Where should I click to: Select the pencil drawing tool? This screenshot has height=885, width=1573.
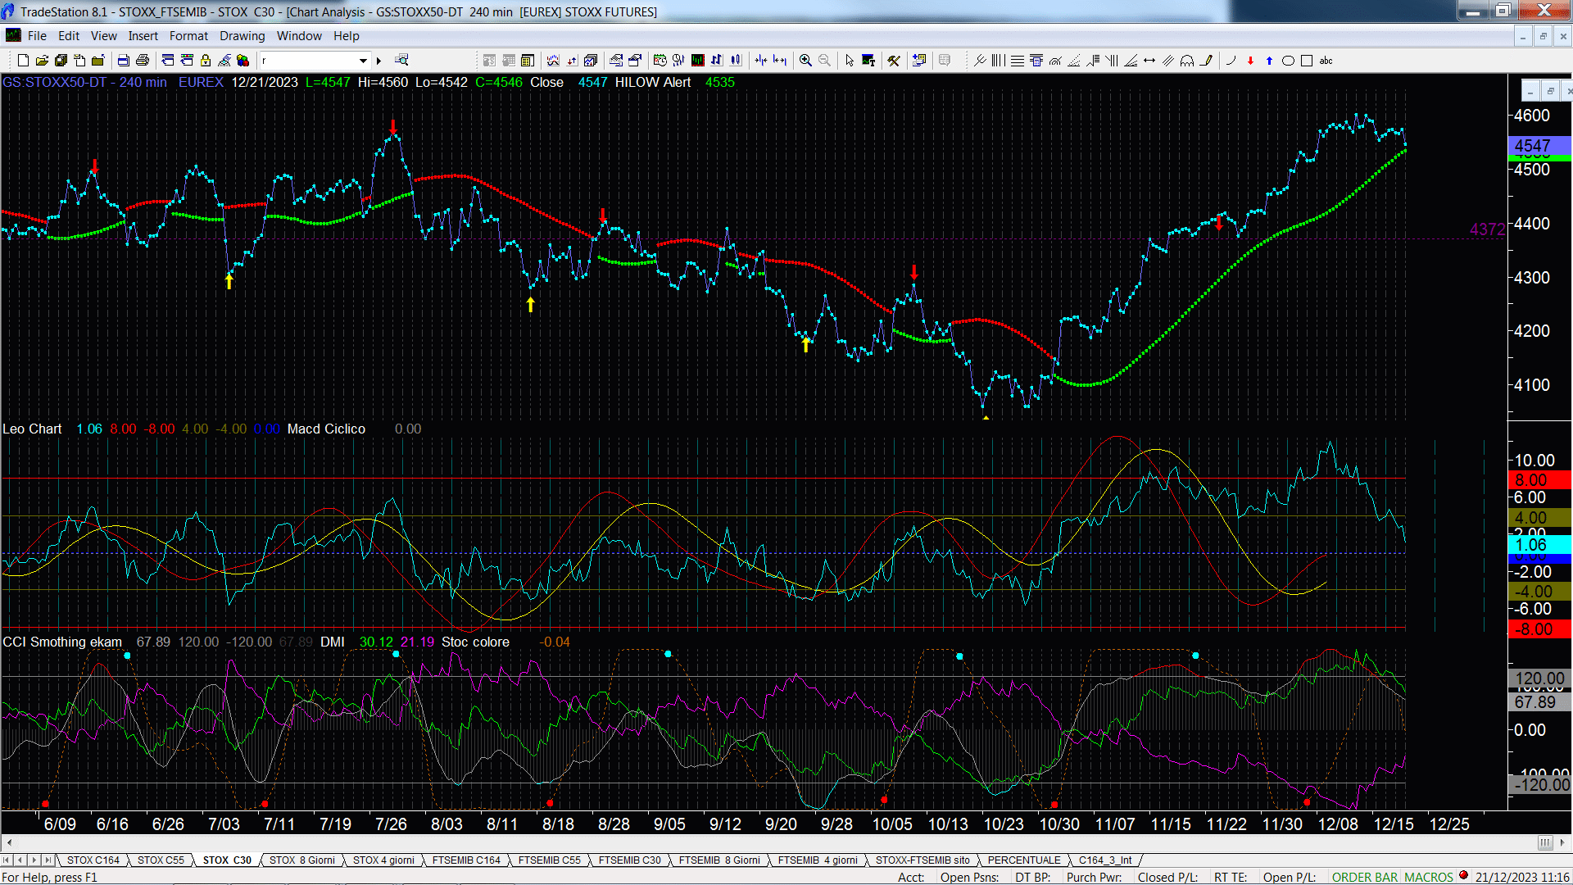tap(1206, 61)
